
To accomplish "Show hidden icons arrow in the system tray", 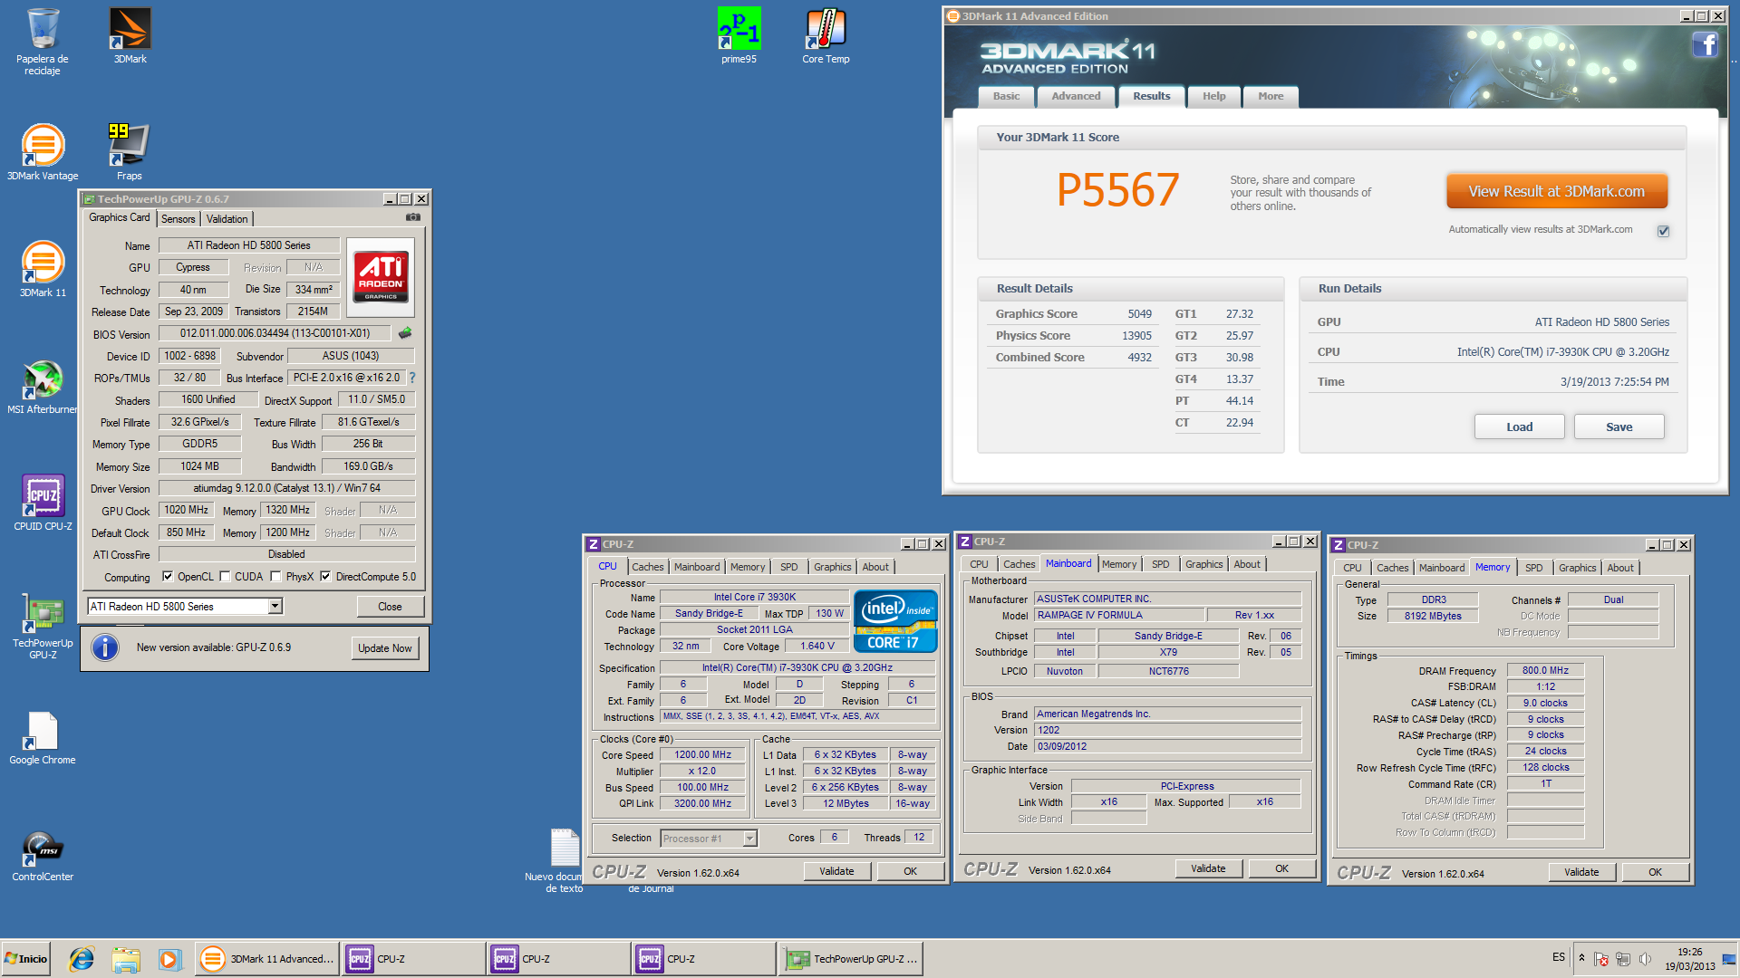I will [x=1581, y=958].
